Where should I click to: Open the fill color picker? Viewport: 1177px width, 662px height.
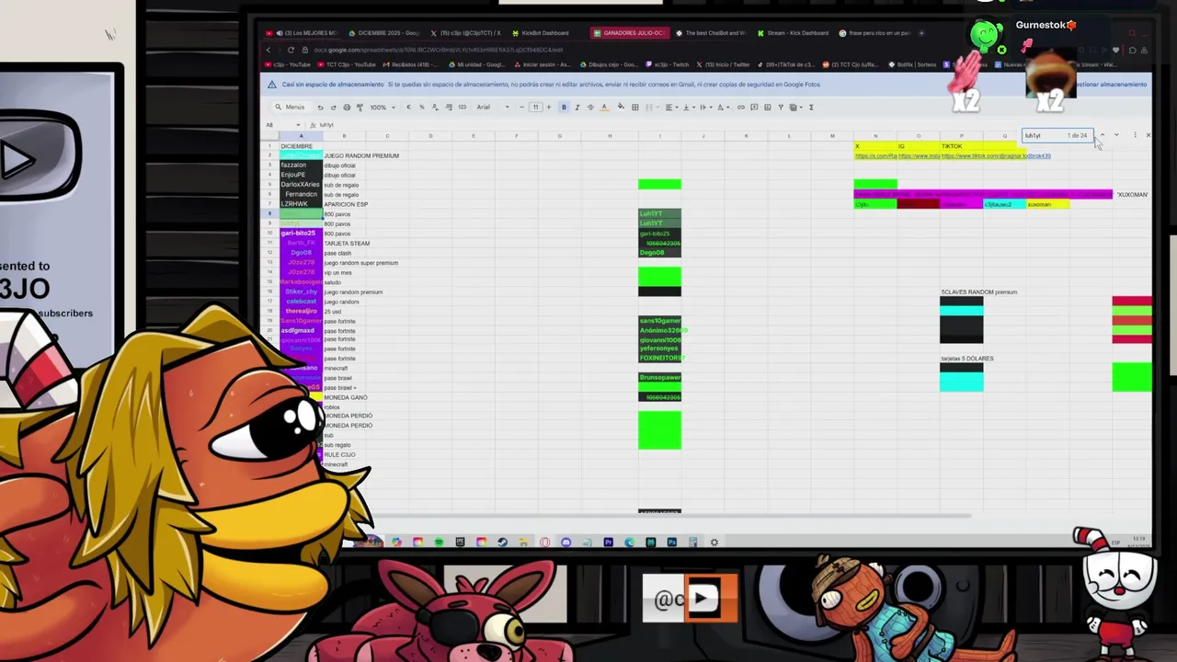pos(621,107)
